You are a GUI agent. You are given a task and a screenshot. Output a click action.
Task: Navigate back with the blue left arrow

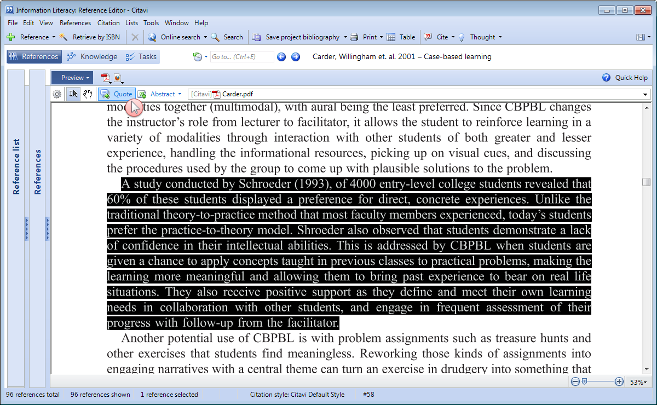[x=281, y=57]
